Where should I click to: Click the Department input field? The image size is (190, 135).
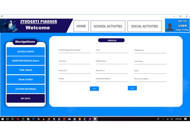click(151, 51)
